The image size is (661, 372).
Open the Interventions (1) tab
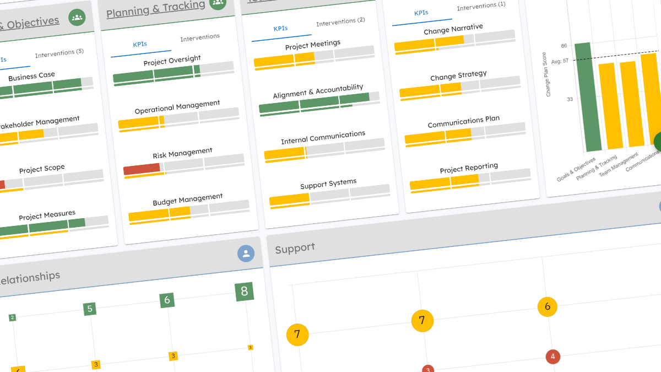tap(481, 7)
